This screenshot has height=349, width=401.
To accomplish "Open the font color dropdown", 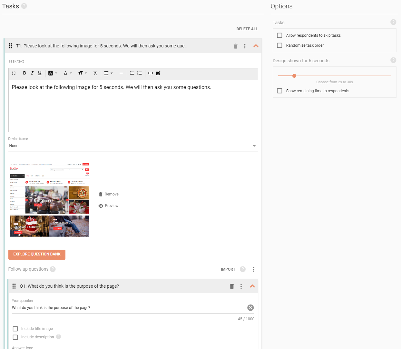I will (68, 73).
